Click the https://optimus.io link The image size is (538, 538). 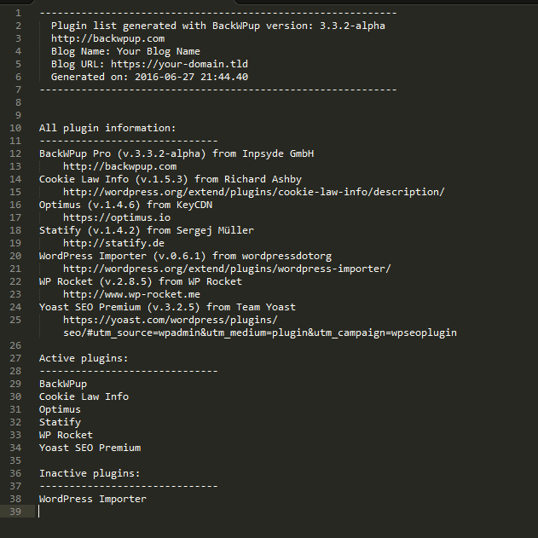pos(117,217)
